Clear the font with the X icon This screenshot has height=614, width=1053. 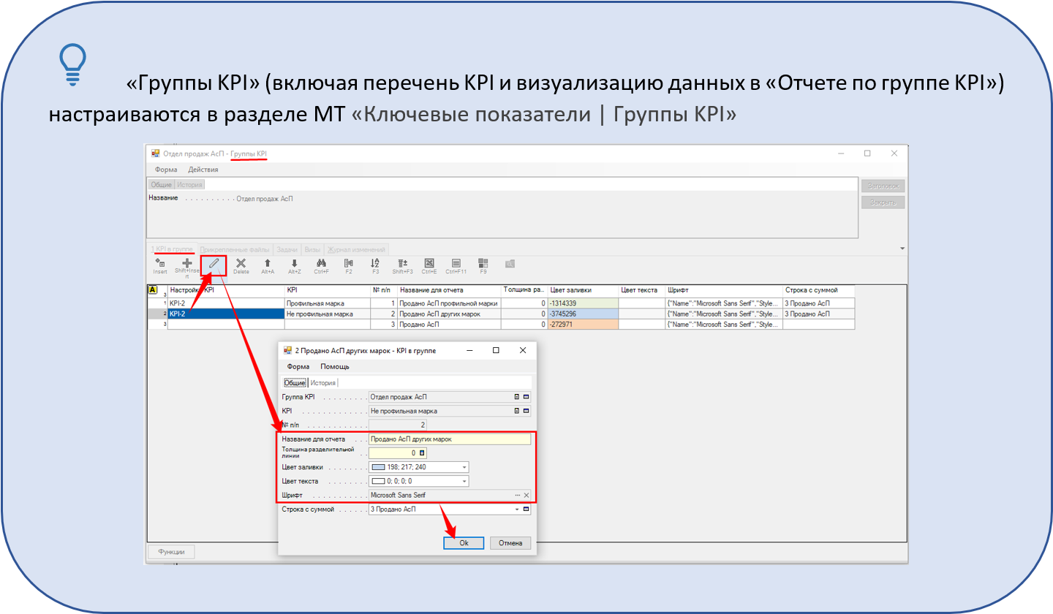[x=526, y=496]
